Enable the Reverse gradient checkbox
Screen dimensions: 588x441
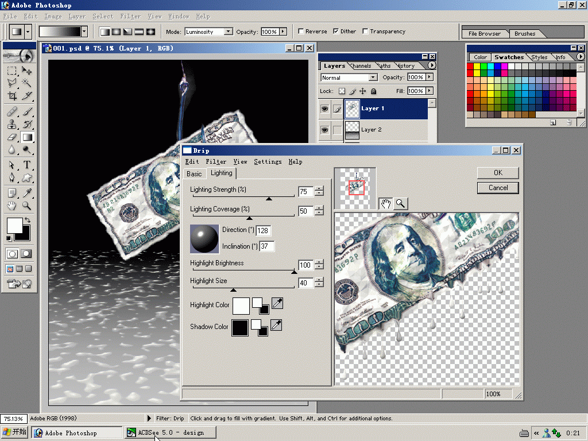[301, 31]
